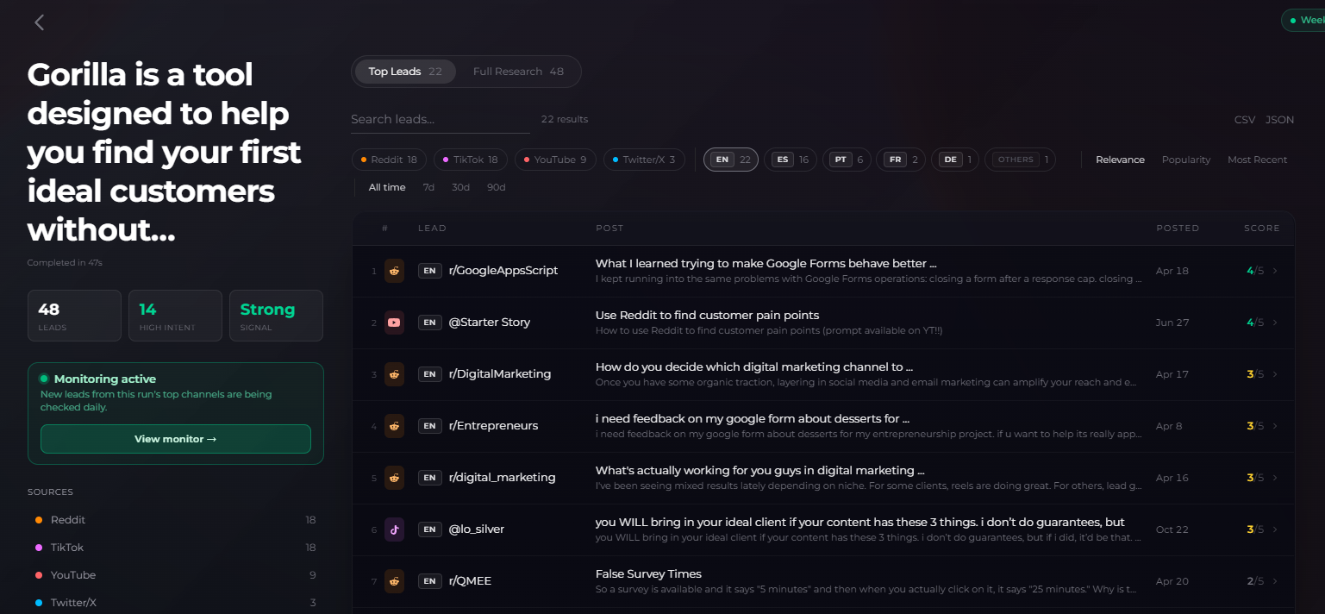Open the 'False Survey Times' post
The height and width of the screenshot is (614, 1325).
[x=648, y=573]
